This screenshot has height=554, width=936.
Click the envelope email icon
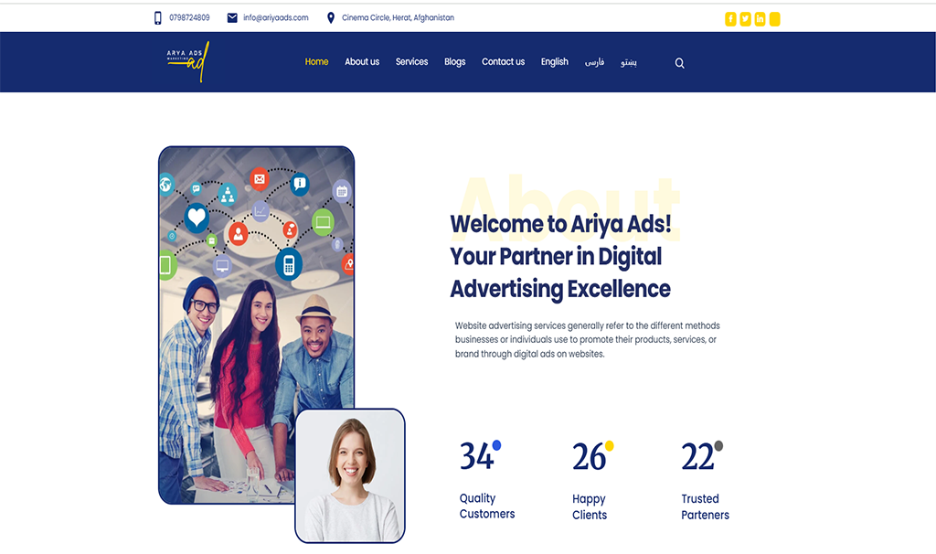[x=232, y=18]
